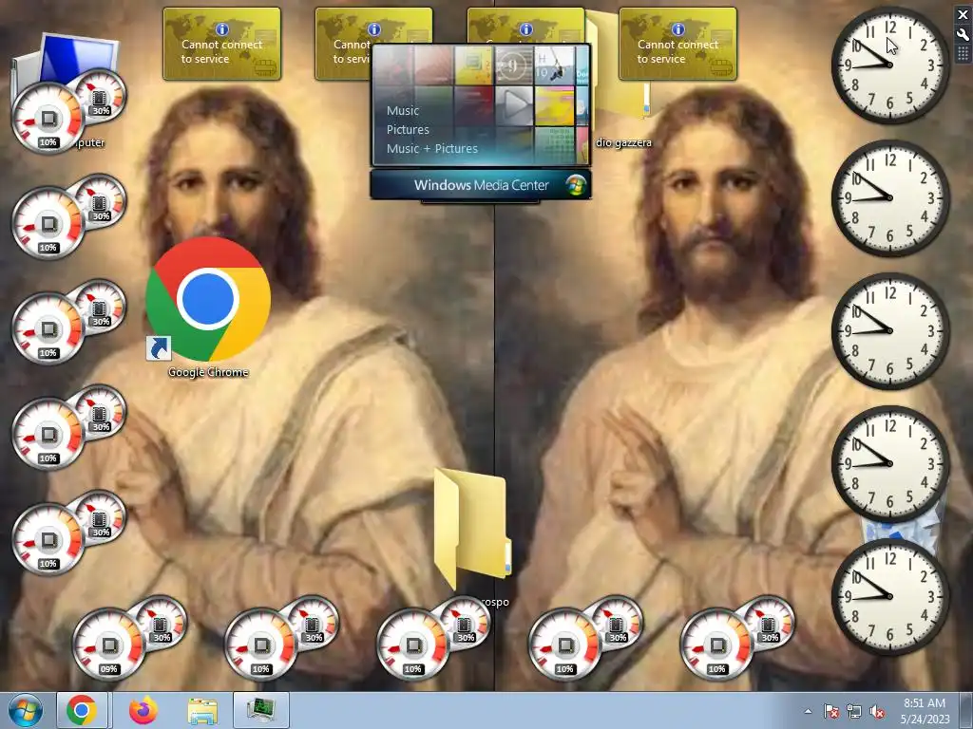Viewport: 973px width, 729px height.
Task: Open the Action Center flag icon
Action: click(831, 712)
